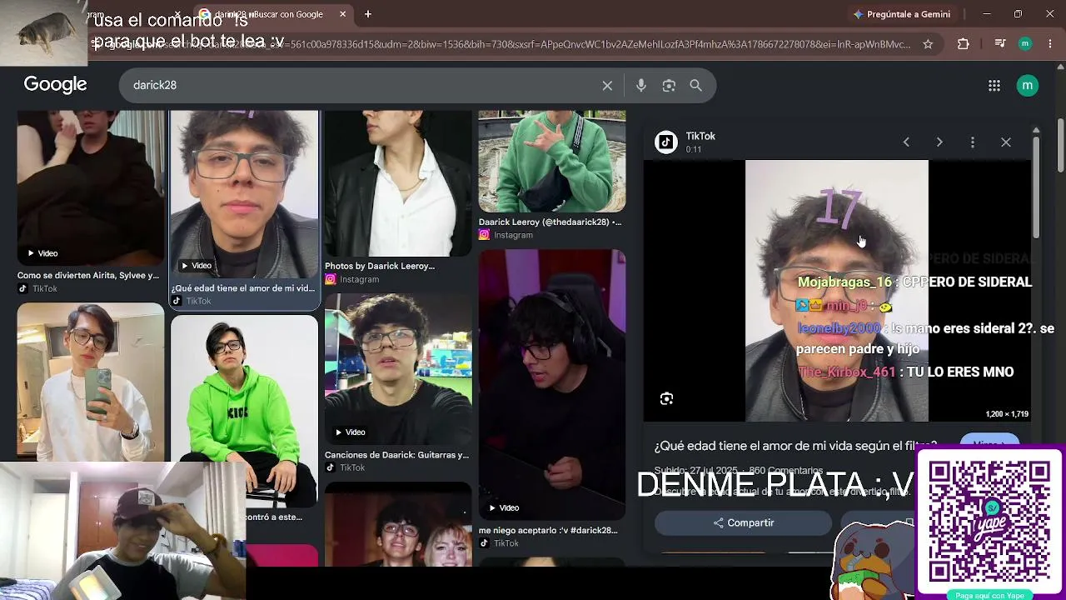The width and height of the screenshot is (1066, 600).
Task: Open the large preview image showing 17
Action: (x=836, y=291)
